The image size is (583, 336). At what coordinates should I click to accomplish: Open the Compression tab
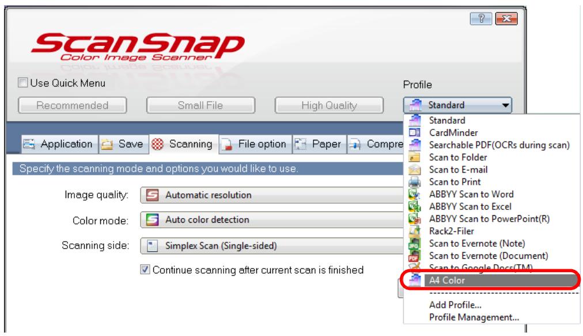point(376,144)
